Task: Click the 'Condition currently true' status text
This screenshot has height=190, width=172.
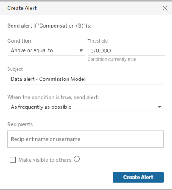Action: (x=112, y=59)
